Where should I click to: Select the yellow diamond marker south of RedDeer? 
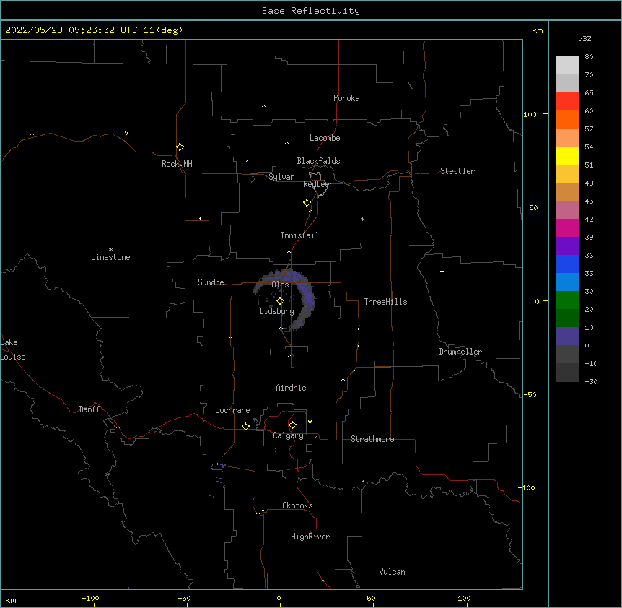(x=307, y=203)
